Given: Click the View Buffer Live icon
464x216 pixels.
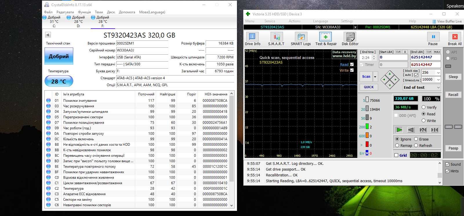Looking at the screenshot, I should pos(434,21).
